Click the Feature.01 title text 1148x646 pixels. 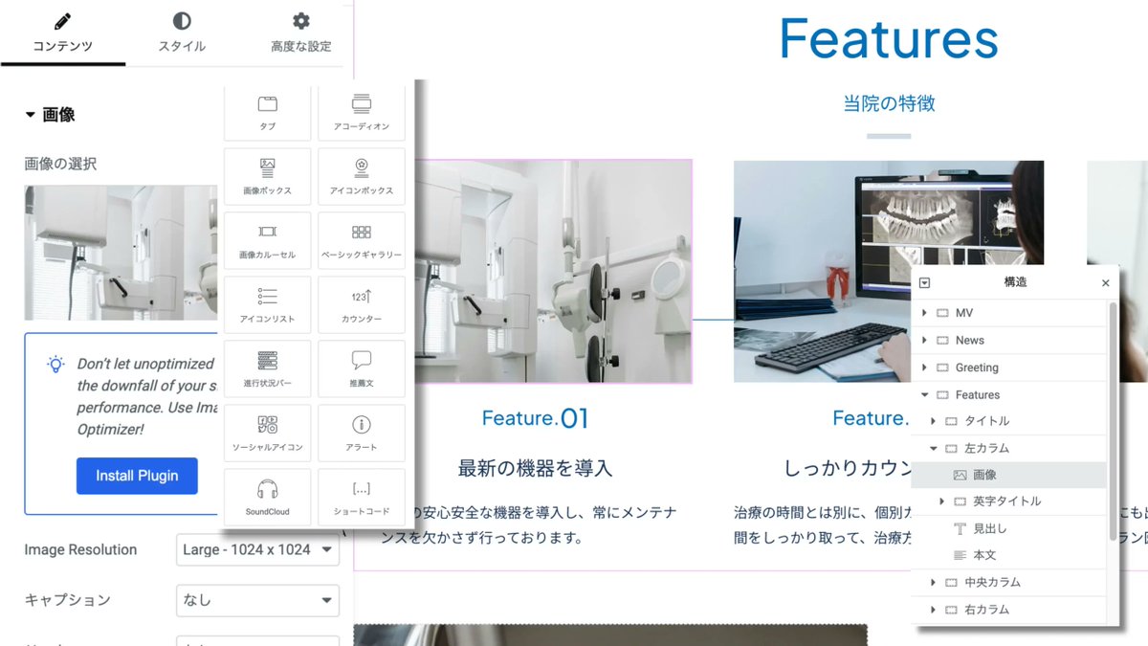(x=536, y=418)
